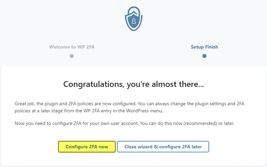267x167 pixels.
Task: Click the keyhole inside the shield logo
Action: [x=133, y=22]
